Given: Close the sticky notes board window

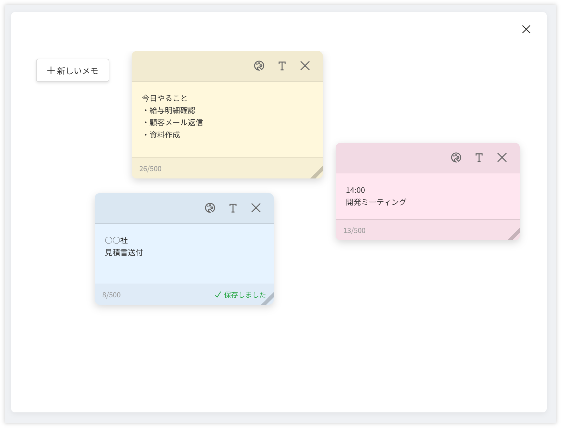Looking at the screenshot, I should [526, 29].
